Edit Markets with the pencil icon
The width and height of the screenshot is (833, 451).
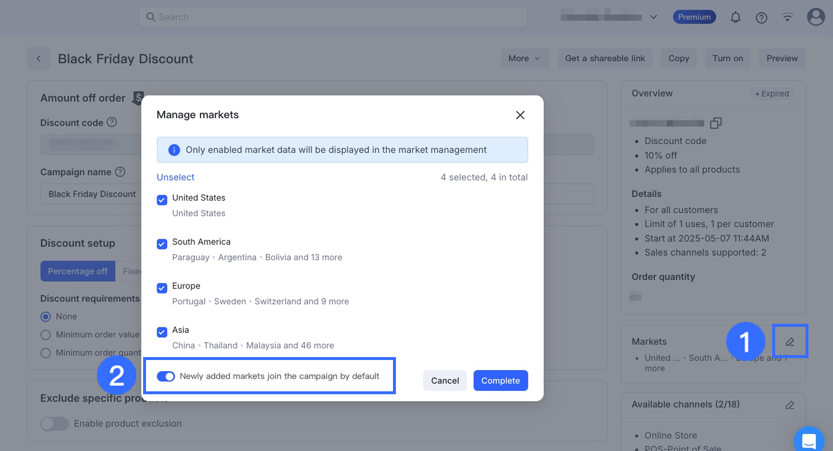pos(789,341)
